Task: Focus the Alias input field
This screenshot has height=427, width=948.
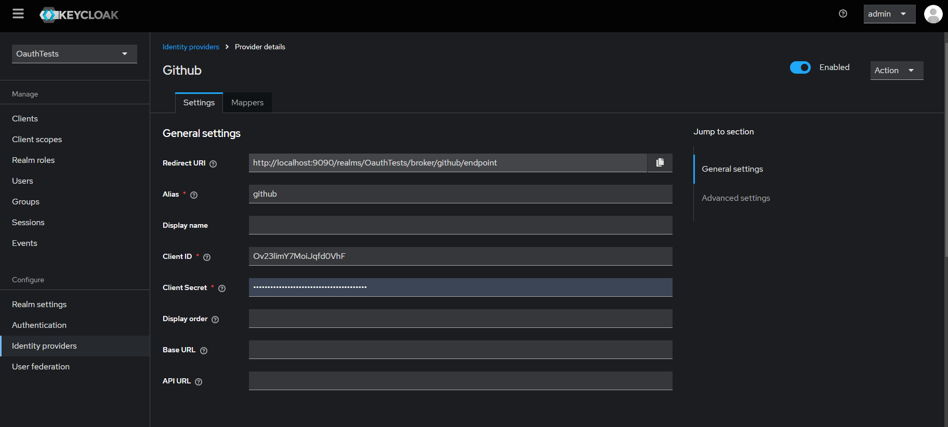Action: click(x=460, y=194)
